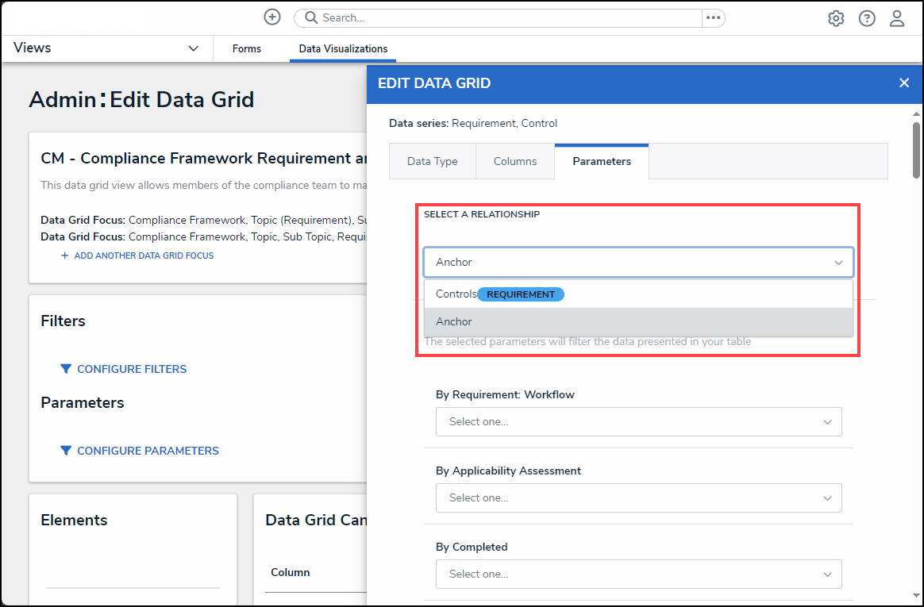Open the settings gear icon
The image size is (924, 607).
click(x=836, y=18)
